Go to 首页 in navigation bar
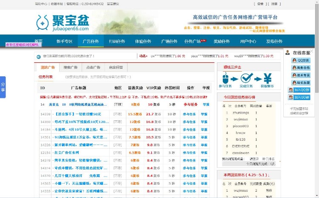The image size is (319, 198). 38,41
